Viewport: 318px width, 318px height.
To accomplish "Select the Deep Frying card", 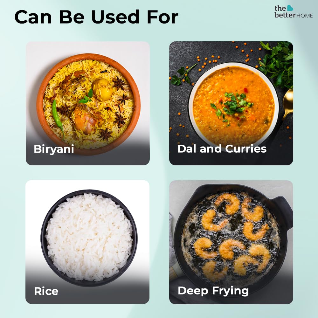I will point(231,242).
